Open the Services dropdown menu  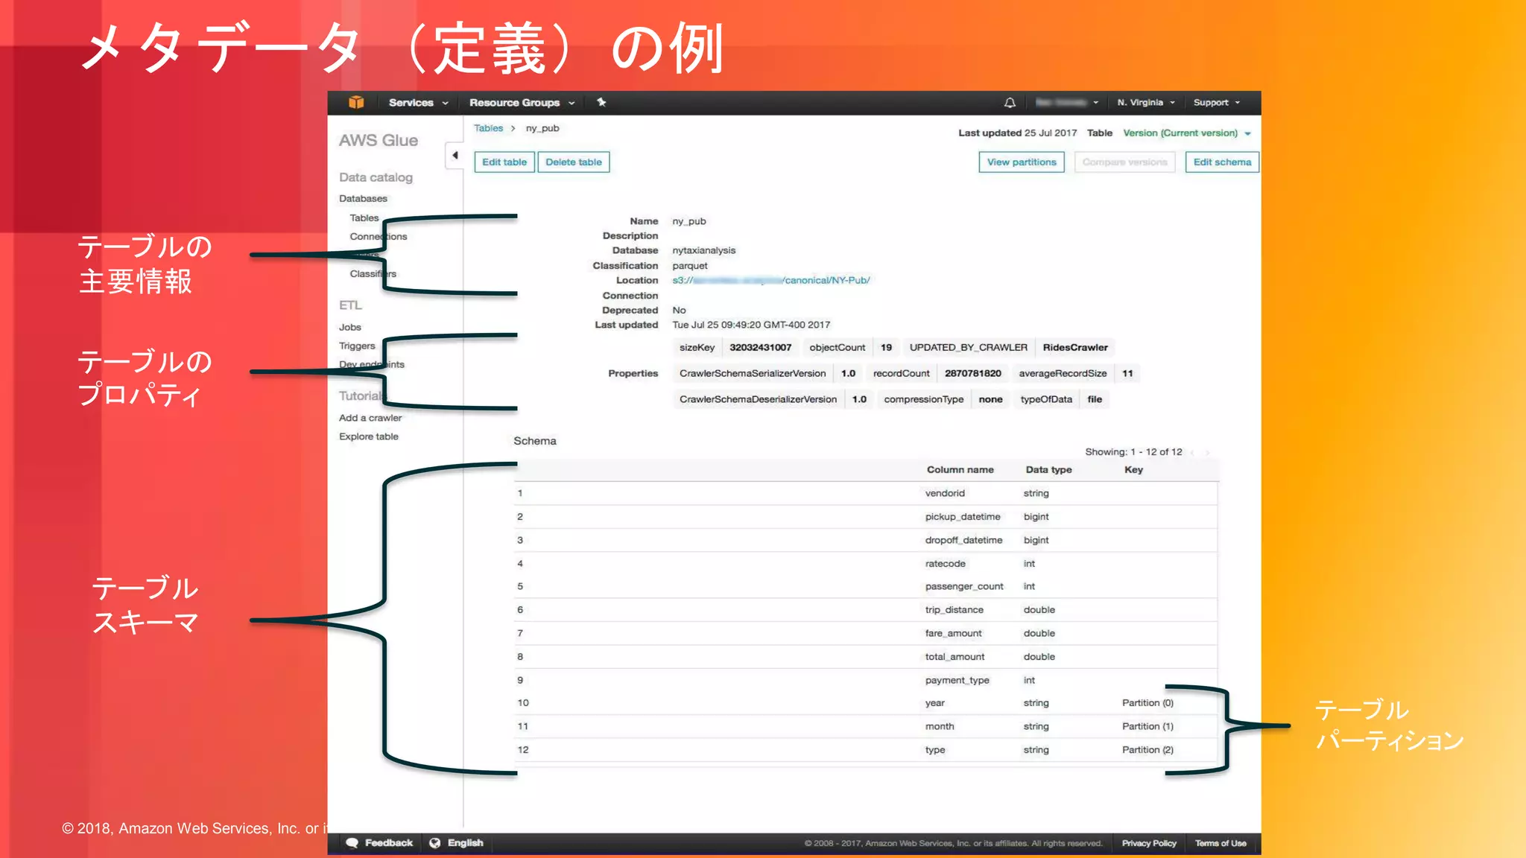click(418, 103)
